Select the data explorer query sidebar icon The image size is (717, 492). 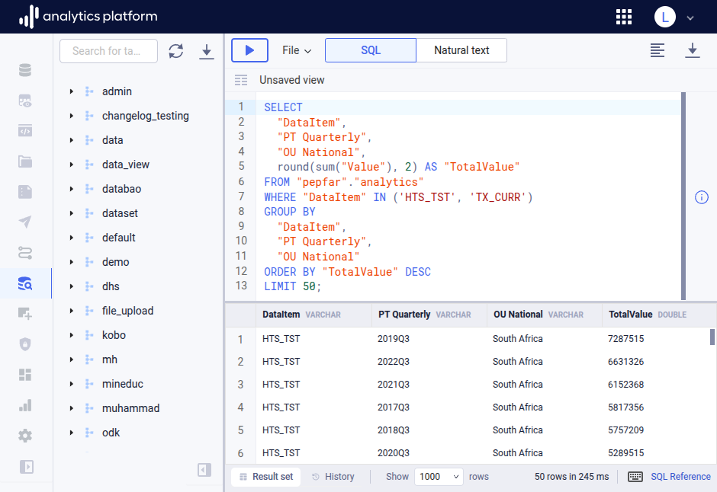[25, 283]
